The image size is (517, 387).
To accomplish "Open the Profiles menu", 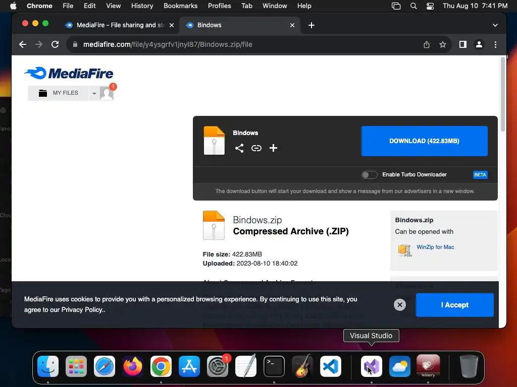I will [219, 6].
